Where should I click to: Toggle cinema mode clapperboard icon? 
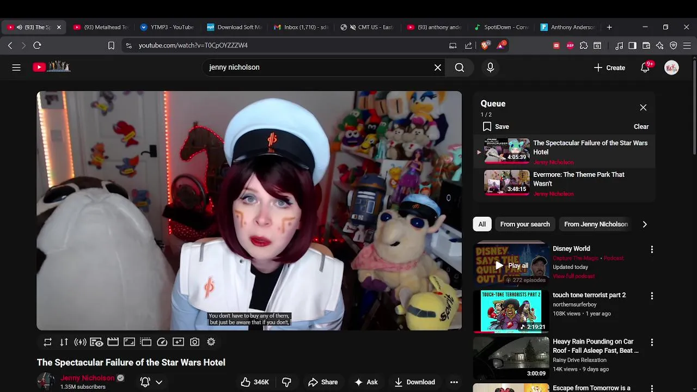click(113, 342)
